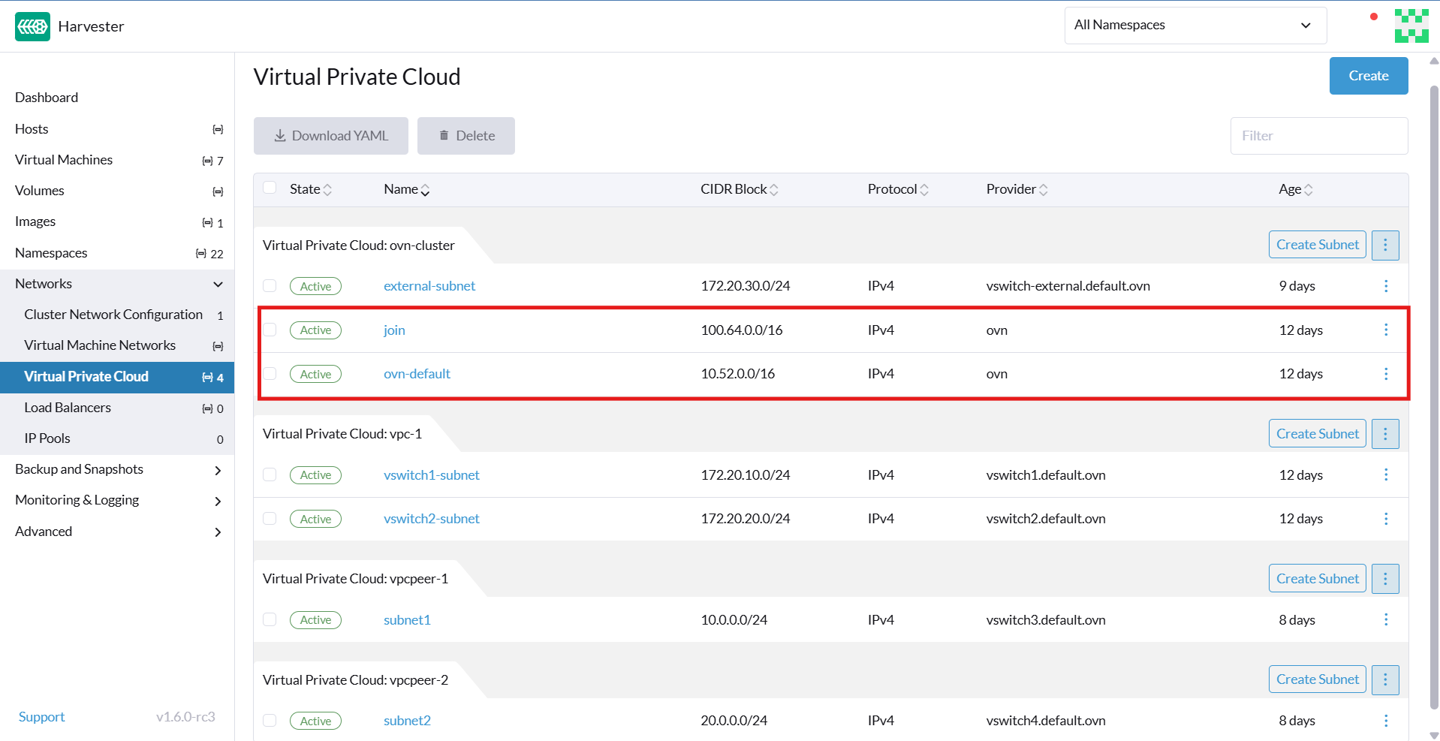Click the trash icon on the Delete button
This screenshot has width=1440, height=741.
coord(443,135)
